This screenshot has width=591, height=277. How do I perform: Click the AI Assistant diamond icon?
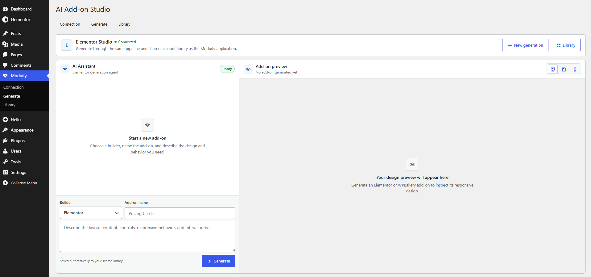[x=65, y=69]
